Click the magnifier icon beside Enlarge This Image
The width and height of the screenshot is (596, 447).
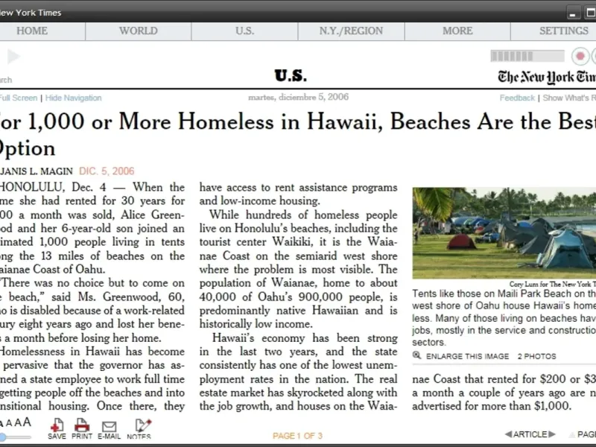tap(417, 355)
